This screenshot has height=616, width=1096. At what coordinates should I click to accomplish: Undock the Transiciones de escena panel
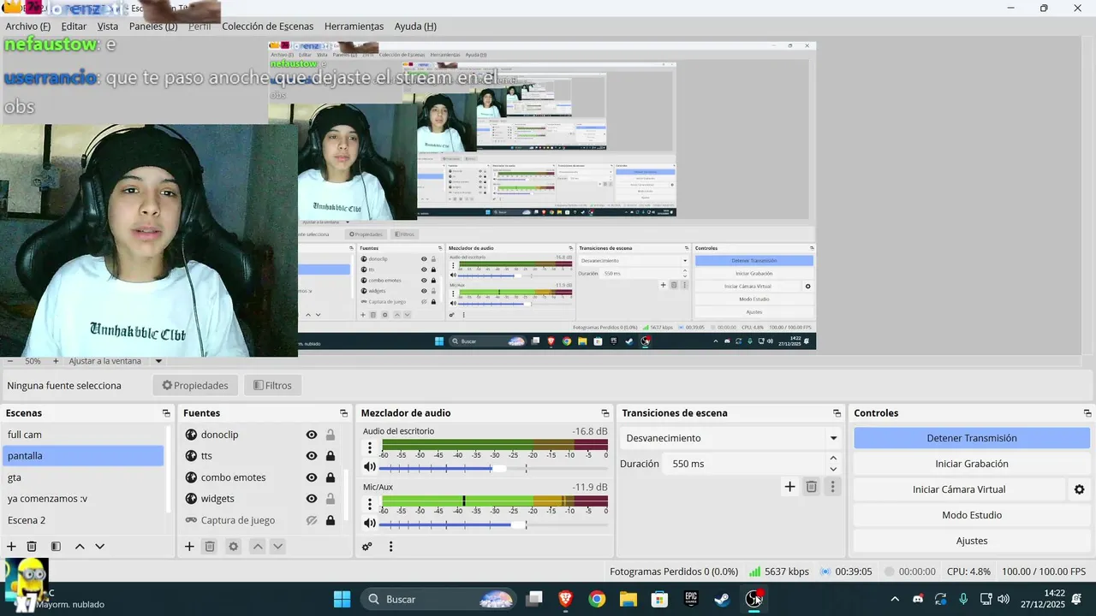pyautogui.click(x=837, y=413)
